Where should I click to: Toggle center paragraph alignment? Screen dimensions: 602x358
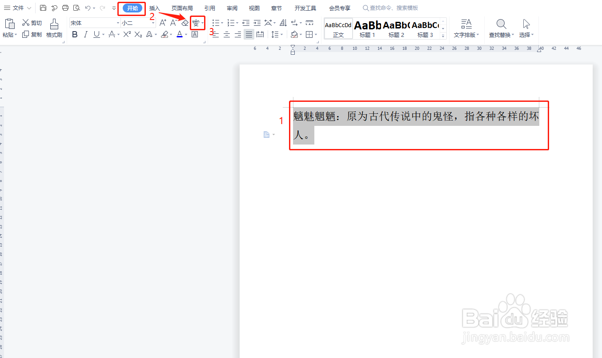227,34
